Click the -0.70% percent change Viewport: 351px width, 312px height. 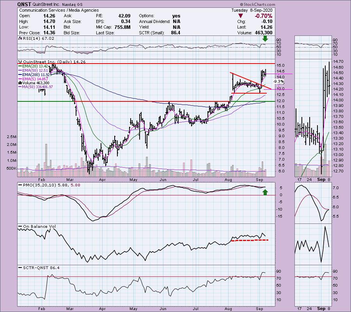tap(263, 16)
